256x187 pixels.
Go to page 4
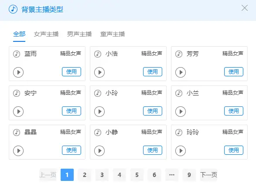point(119,175)
